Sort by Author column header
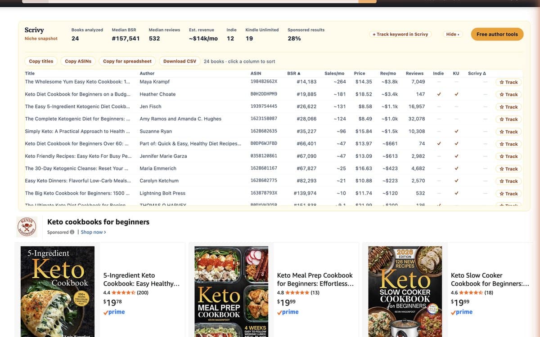Screen dimensions: 540x337 pos(147,73)
